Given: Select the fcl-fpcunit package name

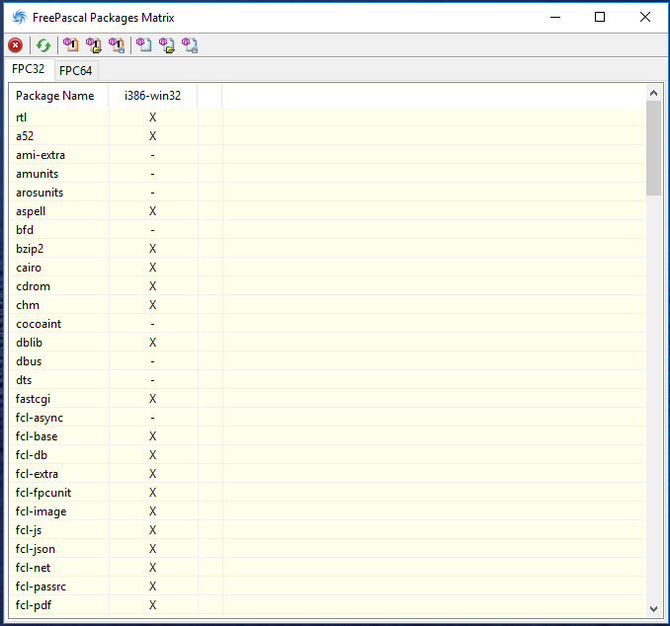Looking at the screenshot, I should coord(43,494).
